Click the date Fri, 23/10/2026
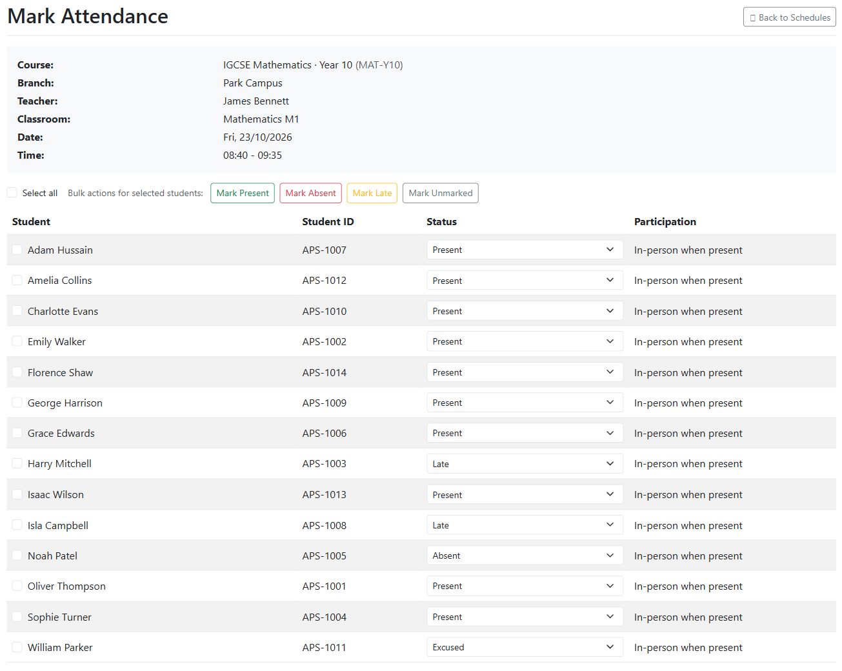 [257, 137]
